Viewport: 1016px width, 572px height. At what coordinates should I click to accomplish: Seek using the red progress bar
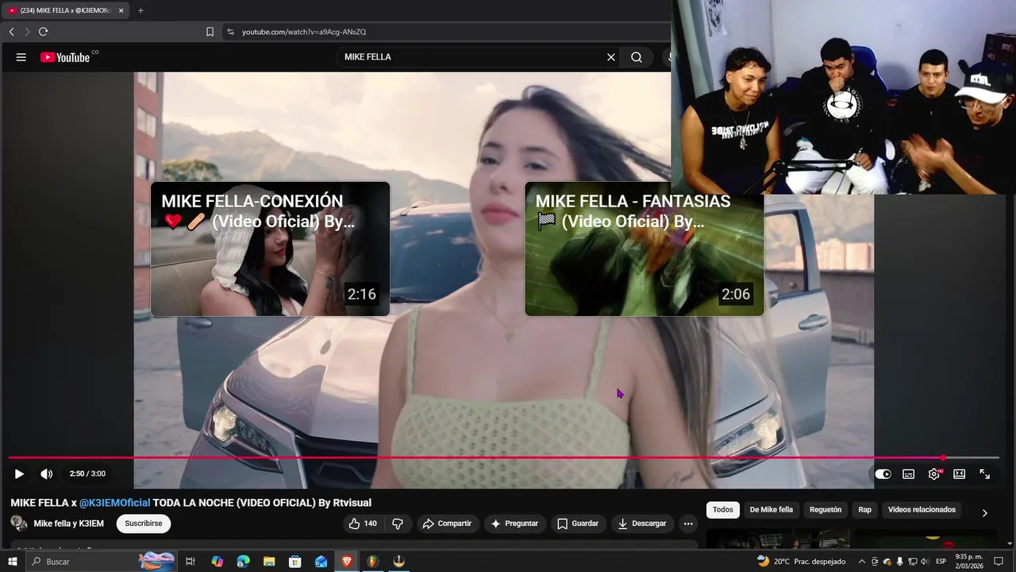click(x=504, y=458)
